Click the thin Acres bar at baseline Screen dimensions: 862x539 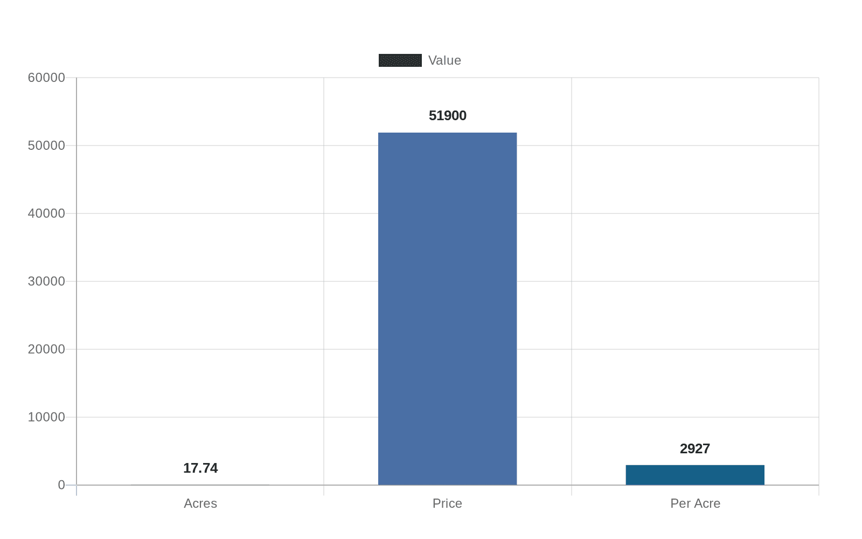(200, 485)
